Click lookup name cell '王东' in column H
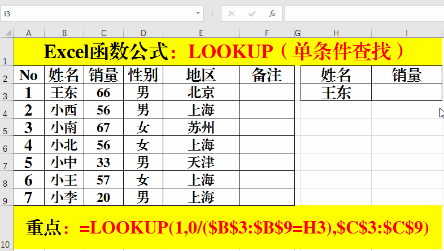444x251 pixels. coord(336,93)
